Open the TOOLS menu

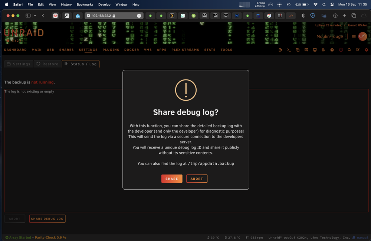point(226,50)
